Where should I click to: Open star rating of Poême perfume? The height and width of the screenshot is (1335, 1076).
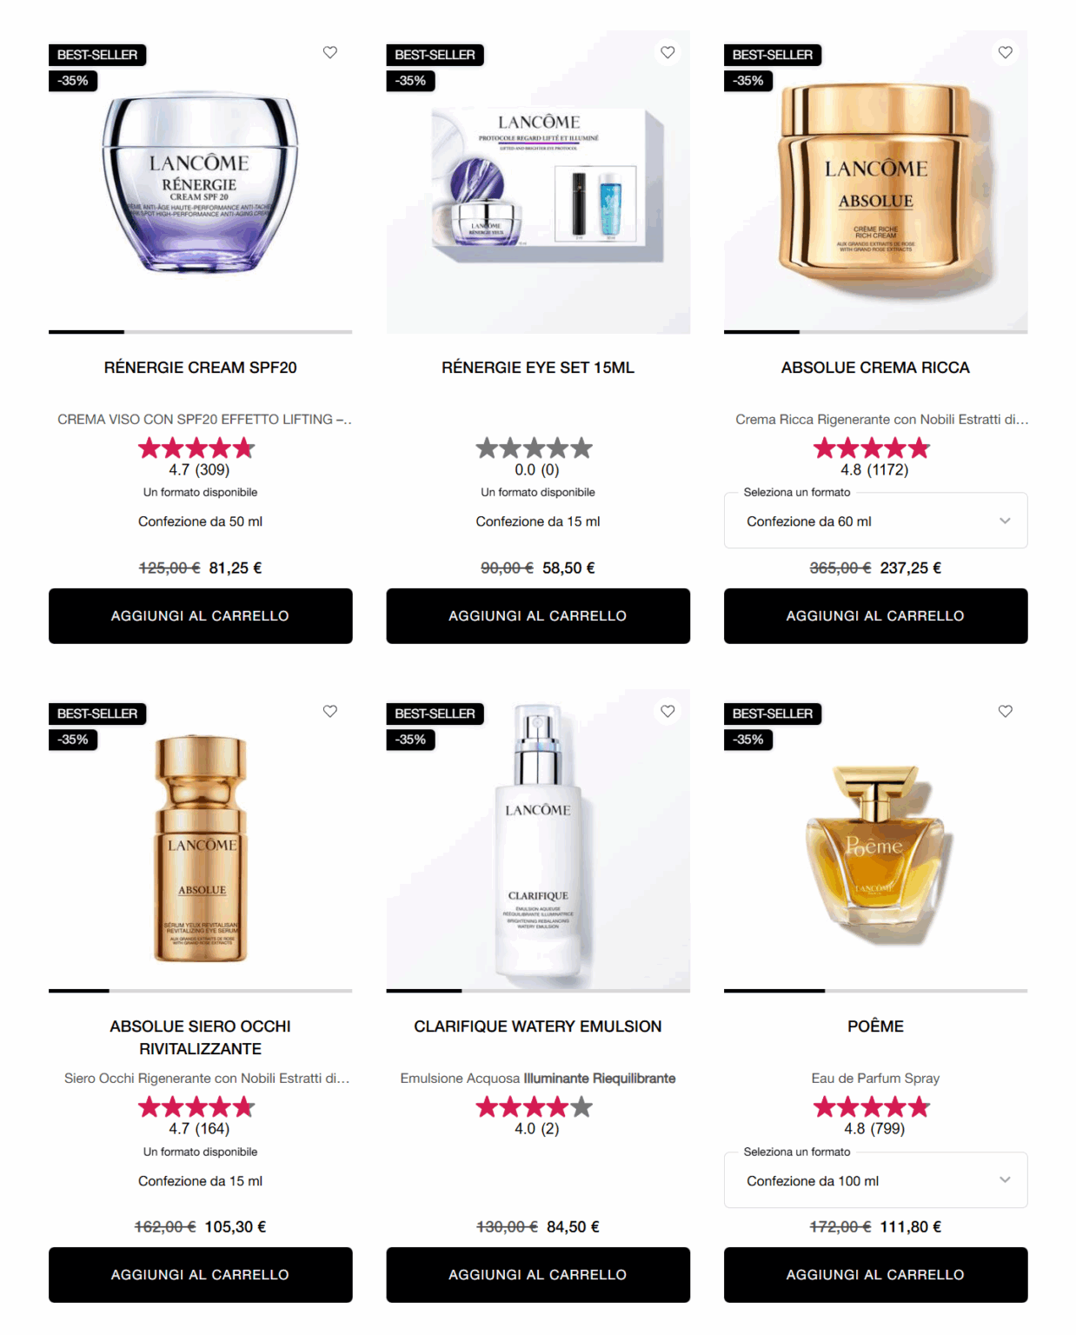(872, 1107)
